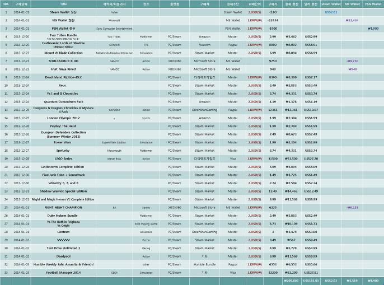Click the 'Title' column header
Viewport: 384px width, 285px height.
(63, 4)
